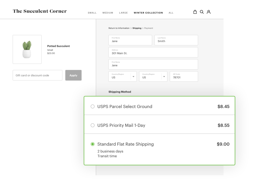Screen dimensions: 258x188
Task: Click the search magnifier icon
Action: tap(202, 12)
